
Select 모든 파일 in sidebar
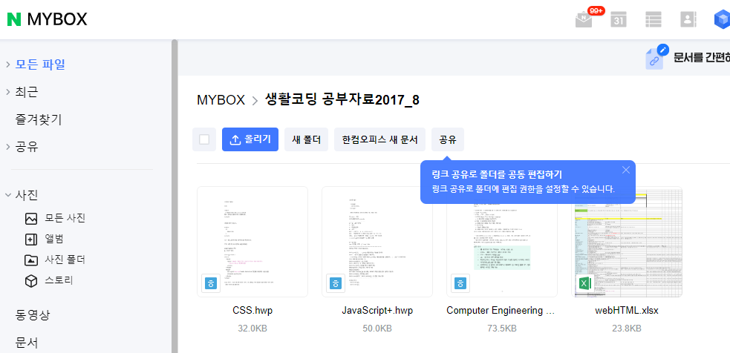40,65
